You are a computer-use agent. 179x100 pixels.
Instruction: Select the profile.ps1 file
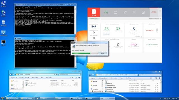point(109,83)
